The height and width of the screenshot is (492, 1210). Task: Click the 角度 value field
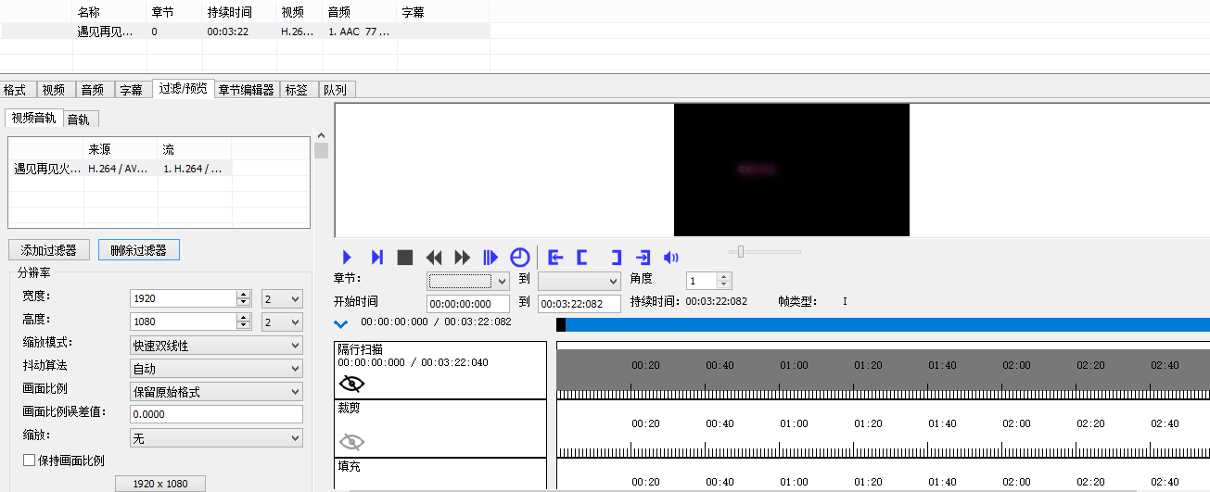pos(702,280)
